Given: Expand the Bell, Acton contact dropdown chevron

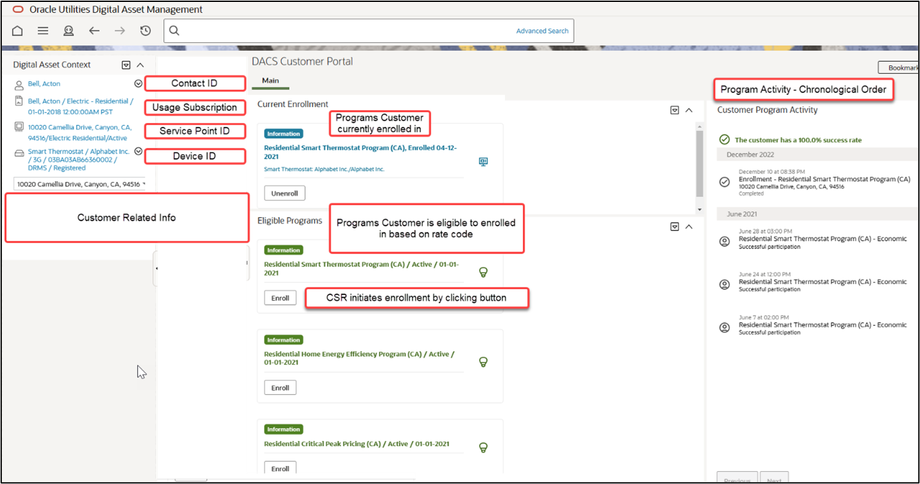Looking at the screenshot, I should pos(138,83).
